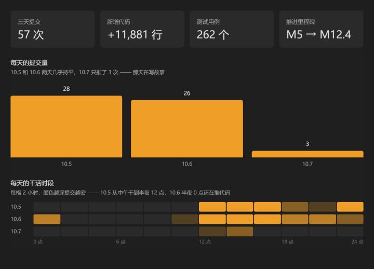Click the 10.7 bar showing 3 commits
The width and height of the screenshot is (374, 269).
[x=308, y=154]
